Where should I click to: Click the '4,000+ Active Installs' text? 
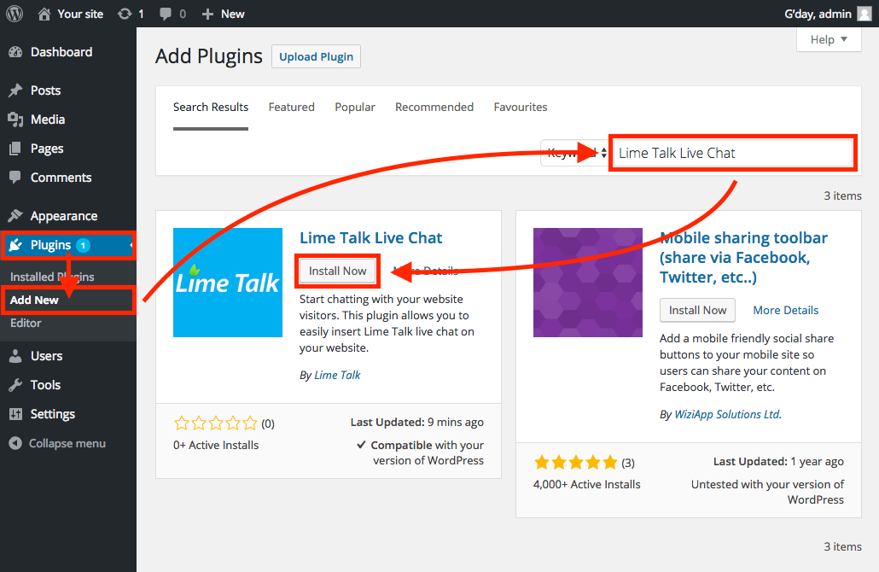tap(587, 485)
